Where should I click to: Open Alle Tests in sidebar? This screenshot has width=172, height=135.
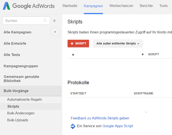pos(12,55)
